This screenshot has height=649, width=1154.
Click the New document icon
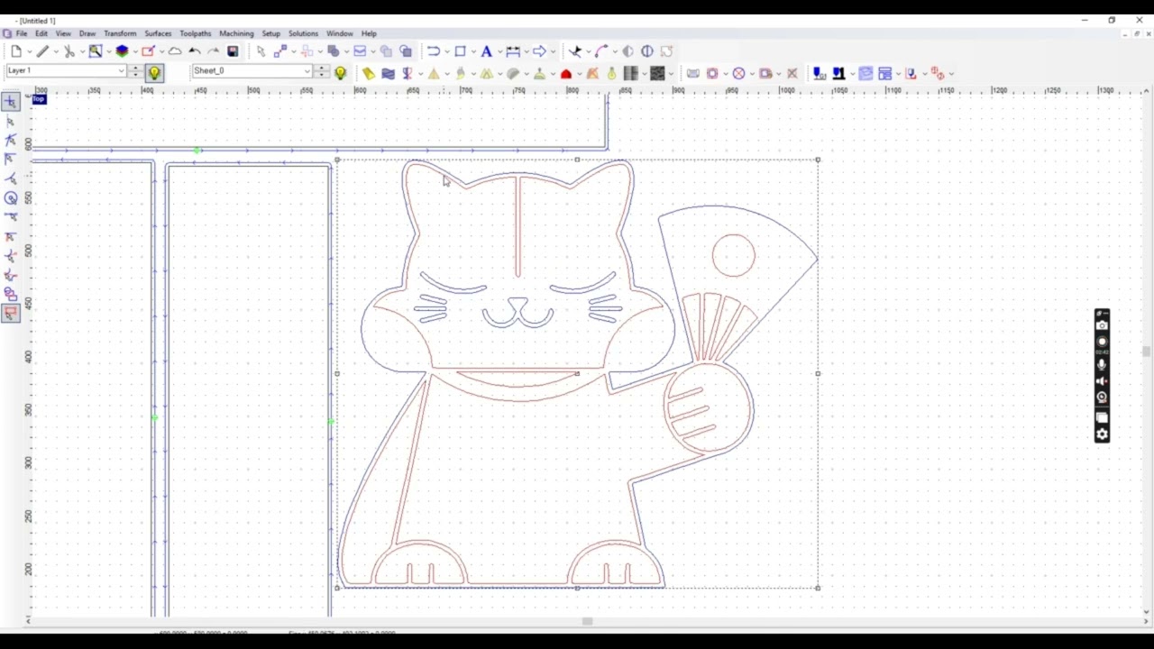(16, 51)
